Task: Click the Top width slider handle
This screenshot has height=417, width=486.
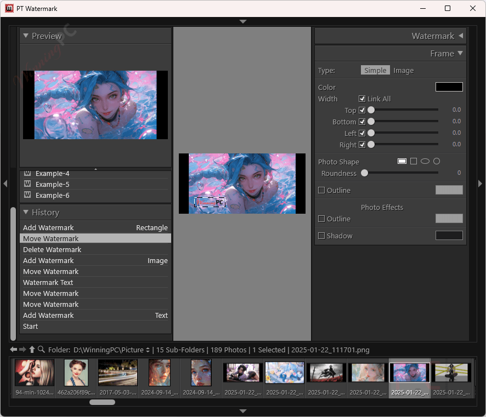Action: (371, 110)
